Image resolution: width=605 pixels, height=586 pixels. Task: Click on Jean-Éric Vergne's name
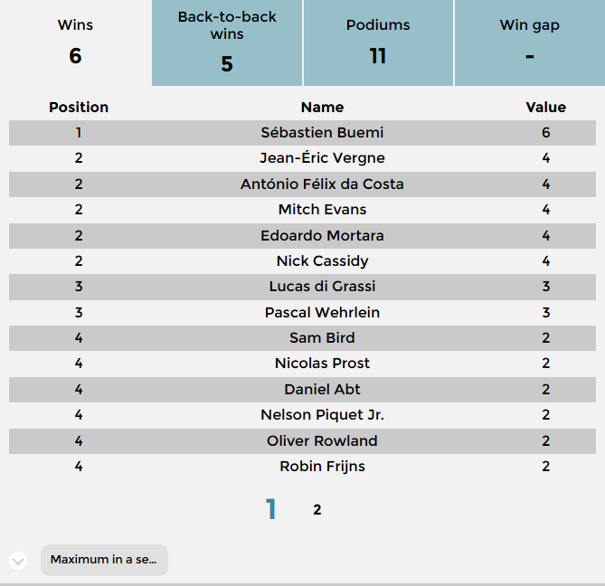click(x=322, y=158)
